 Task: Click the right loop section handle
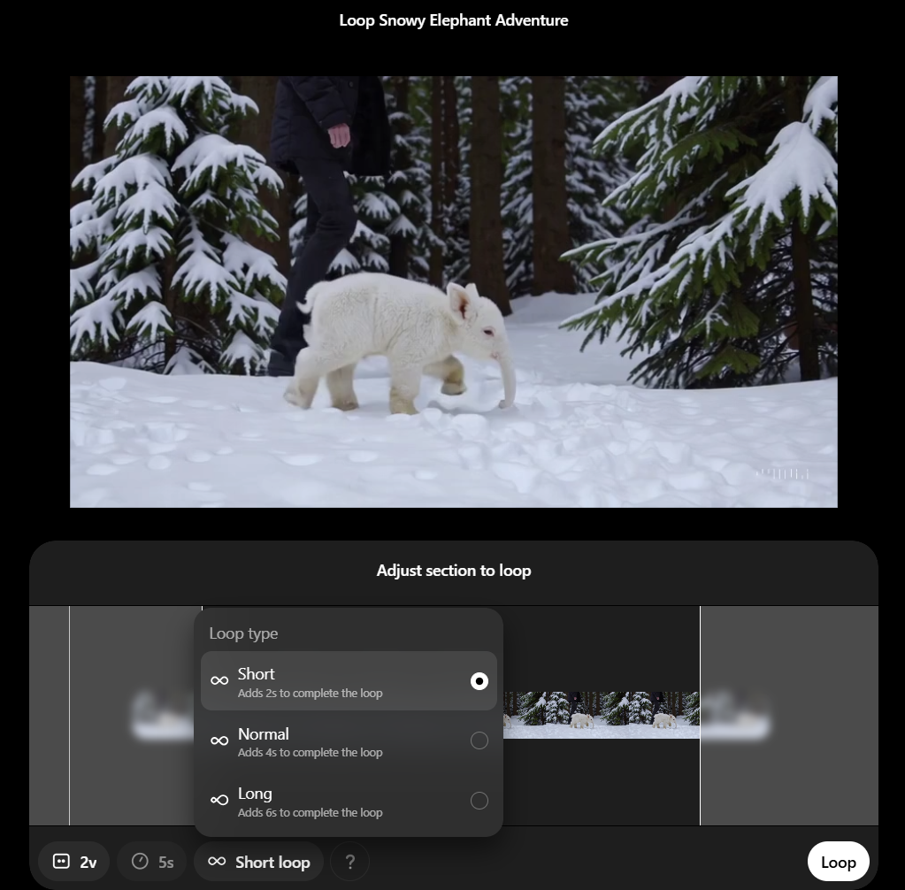[x=700, y=716]
